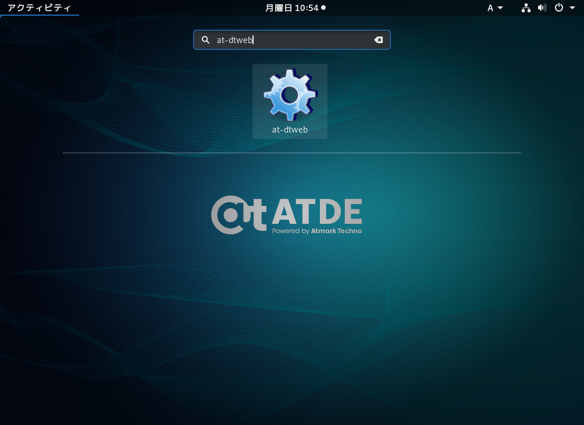Click the wired network status icon

[x=526, y=8]
